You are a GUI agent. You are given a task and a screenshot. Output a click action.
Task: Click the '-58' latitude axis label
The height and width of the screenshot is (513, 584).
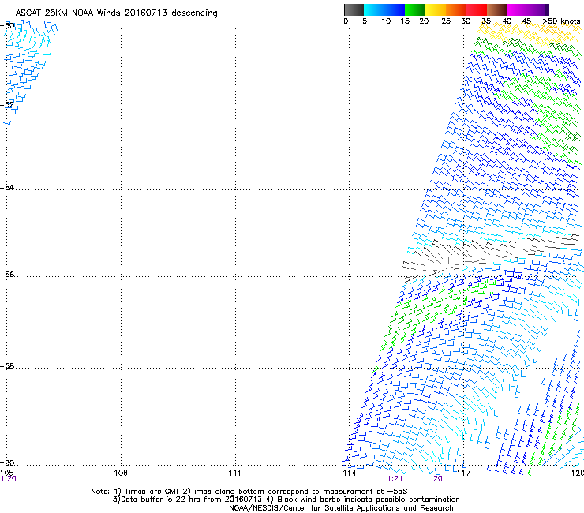7,366
